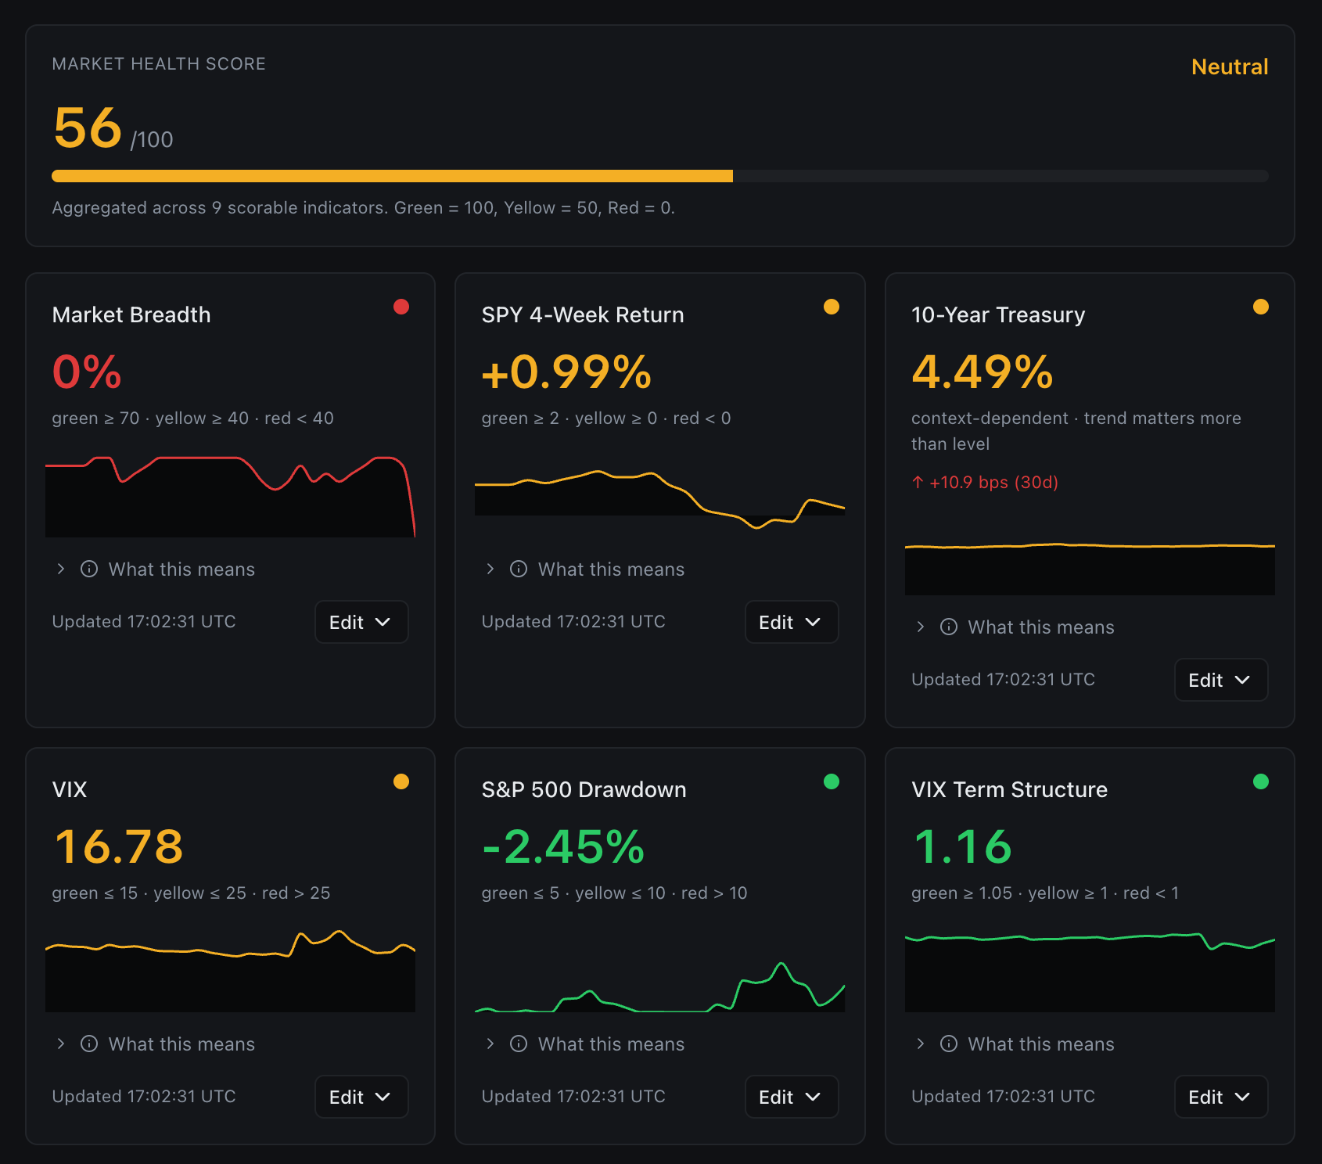1322x1164 pixels.
Task: Click the VIX Term Structure card title
Action: click(x=1010, y=789)
